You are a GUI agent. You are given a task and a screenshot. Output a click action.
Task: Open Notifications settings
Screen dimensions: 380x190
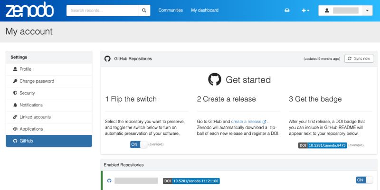coord(49,105)
